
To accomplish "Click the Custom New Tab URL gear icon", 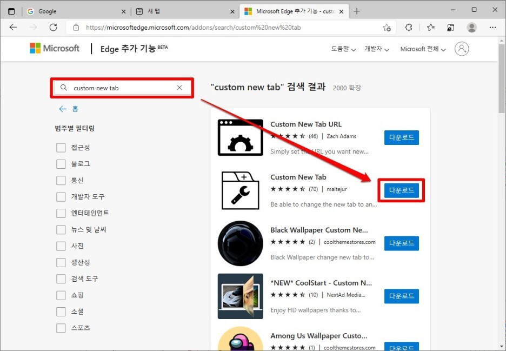I will click(x=241, y=137).
